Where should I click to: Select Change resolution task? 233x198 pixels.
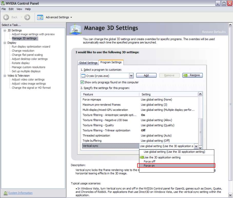click(x=23, y=51)
